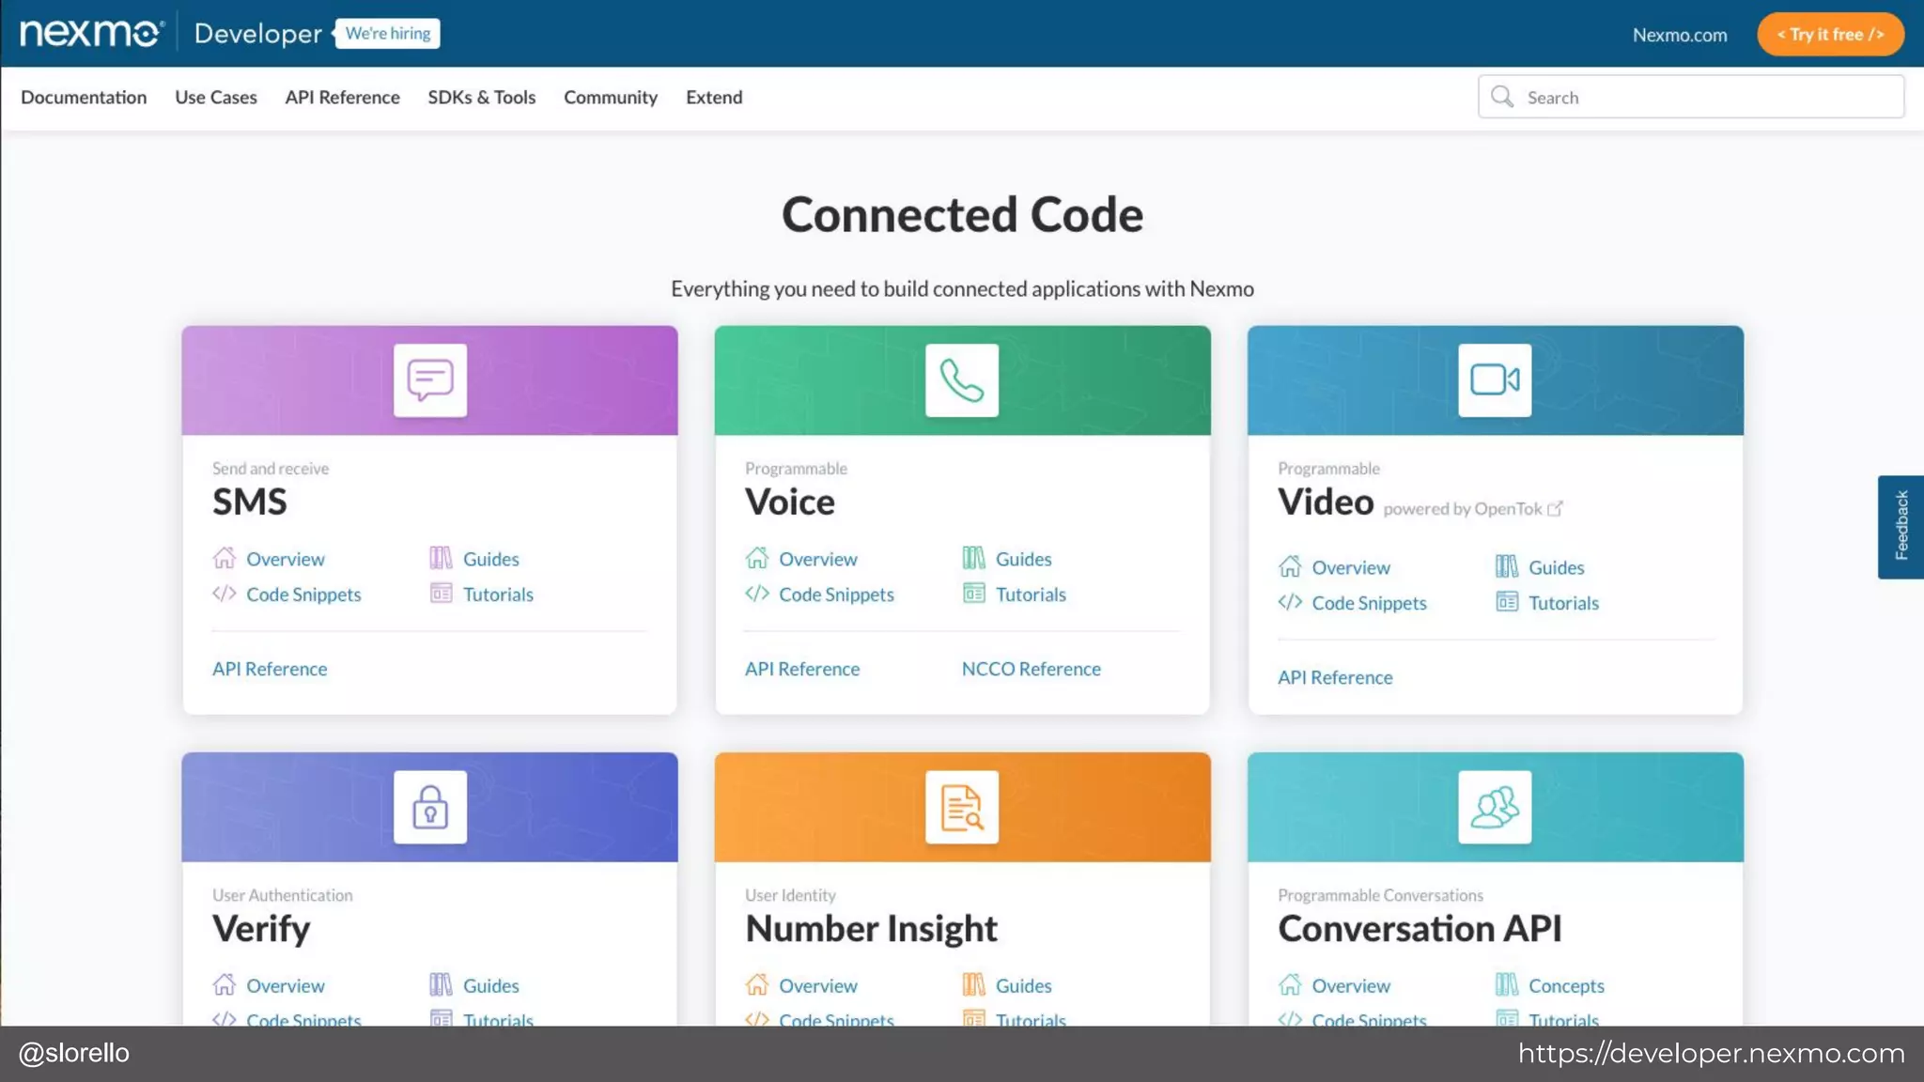
Task: Click the tutorials icon in Video card
Action: click(1506, 602)
